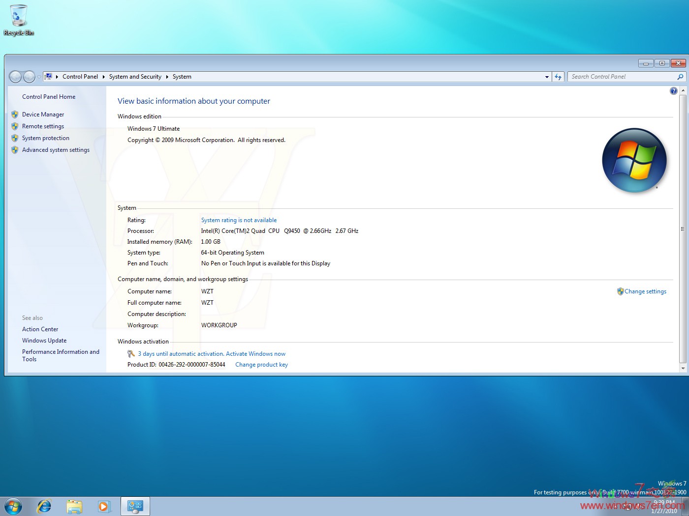Open Windows Update from See also
689x516 pixels.
tap(44, 340)
